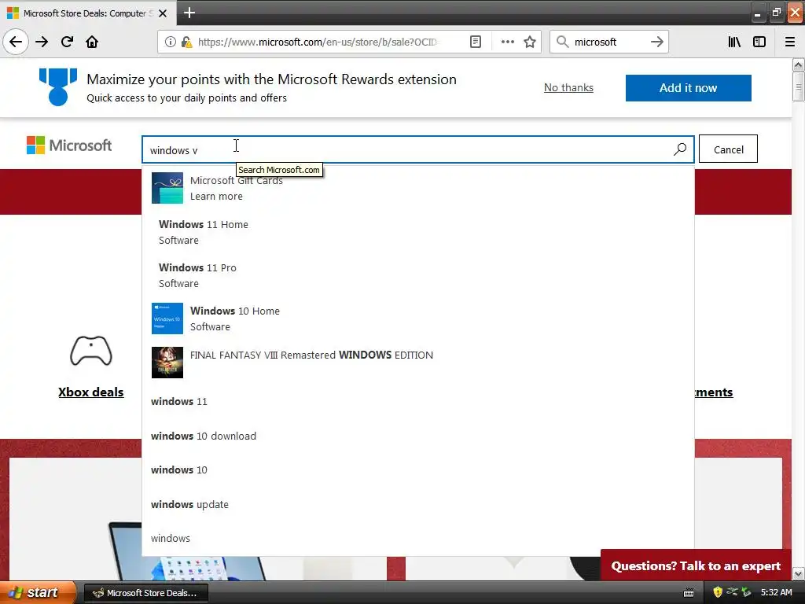Bookmark this page with the star
The height and width of the screenshot is (604, 805).
click(x=530, y=42)
